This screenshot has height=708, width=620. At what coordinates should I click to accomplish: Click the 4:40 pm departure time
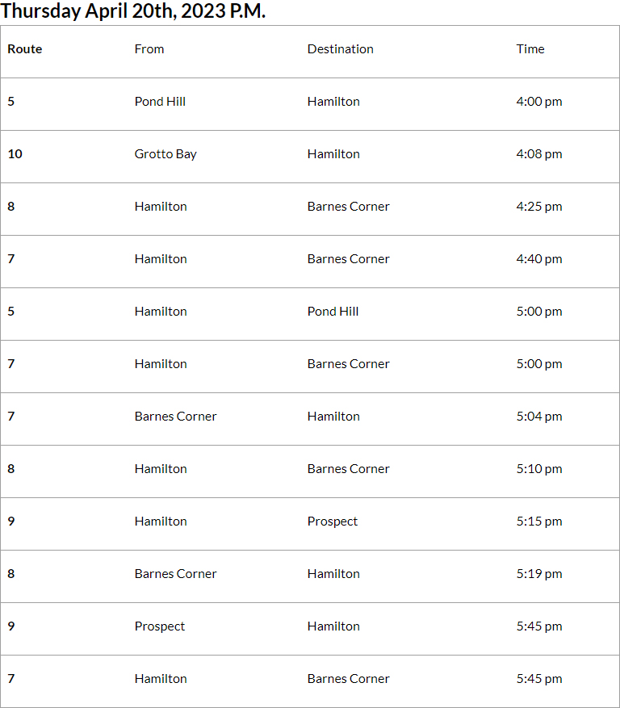tap(539, 259)
